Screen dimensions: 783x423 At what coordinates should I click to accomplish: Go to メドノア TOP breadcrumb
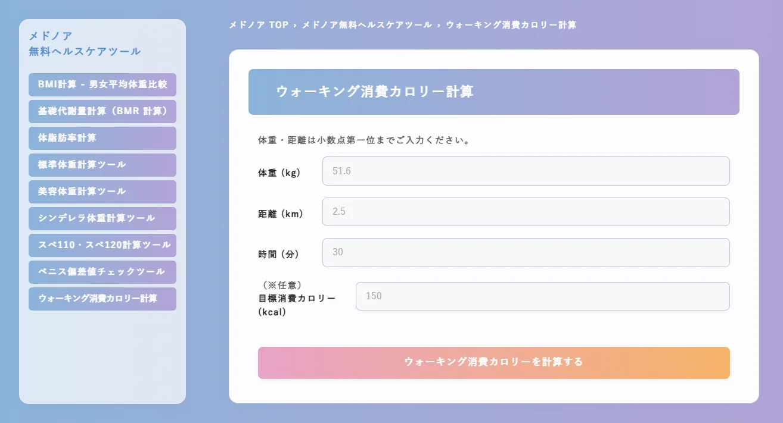click(259, 25)
